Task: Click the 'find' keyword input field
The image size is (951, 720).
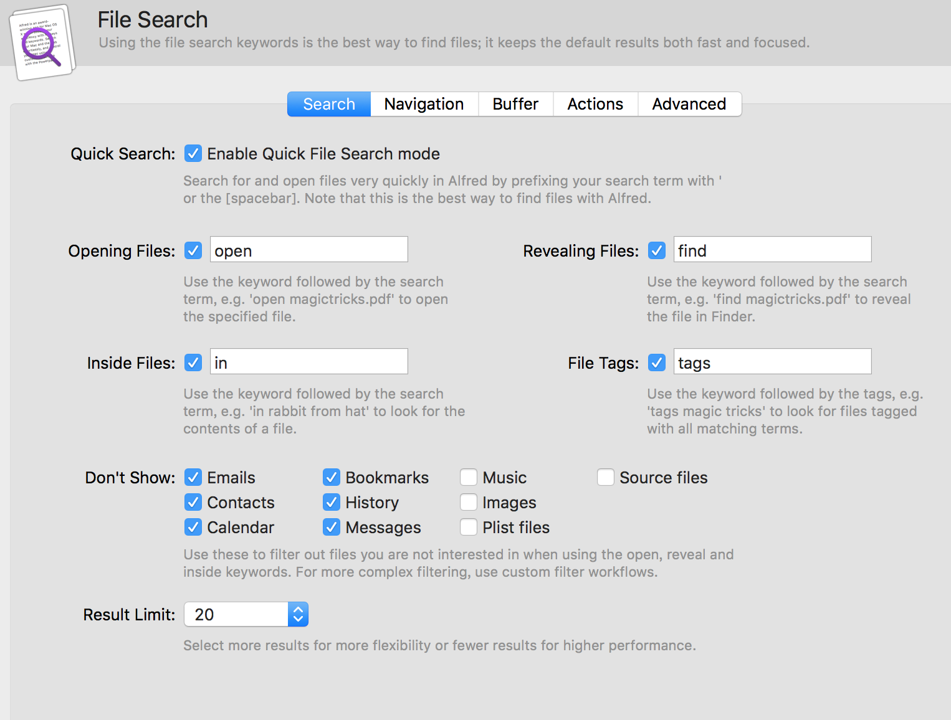Action: coord(772,250)
